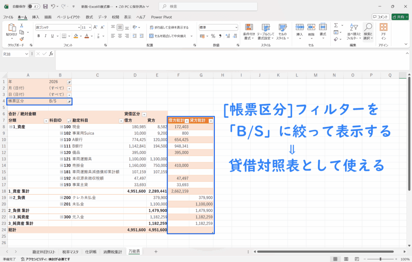Image resolution: width=412 pixels, height=262 pixels.
Task: Click the コメント comment button
Action: (x=380, y=17)
